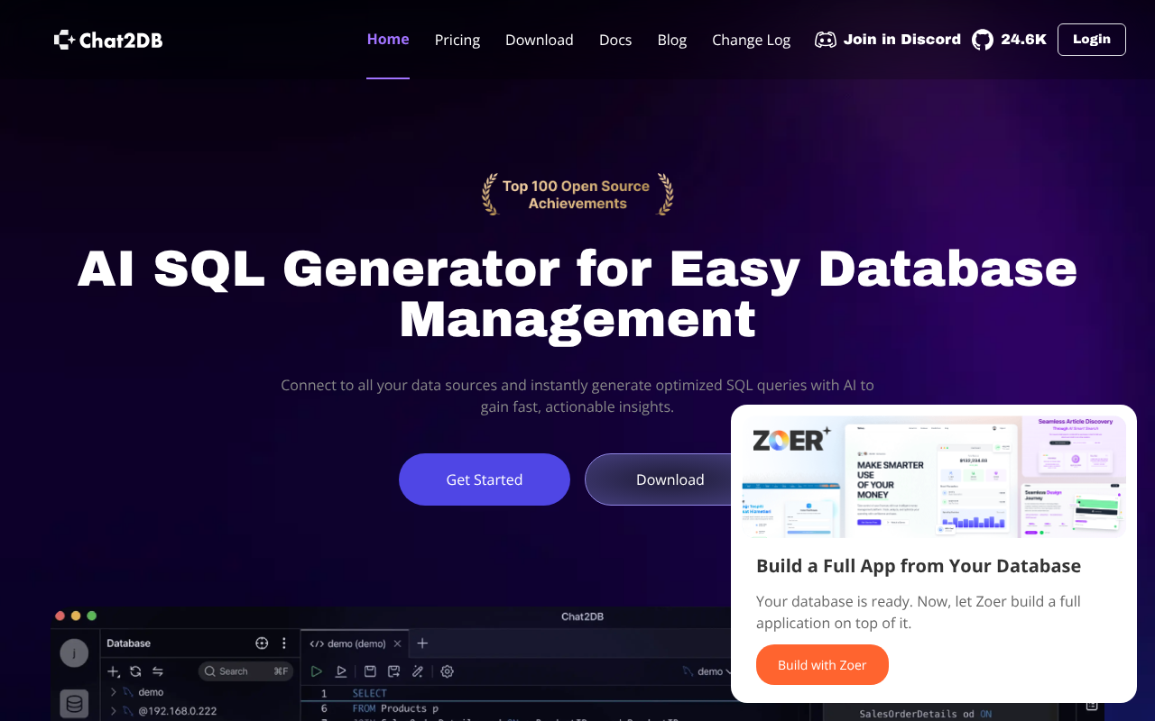Switch to the demo (demo) editor tab
This screenshot has width=1155, height=721.
(x=348, y=643)
